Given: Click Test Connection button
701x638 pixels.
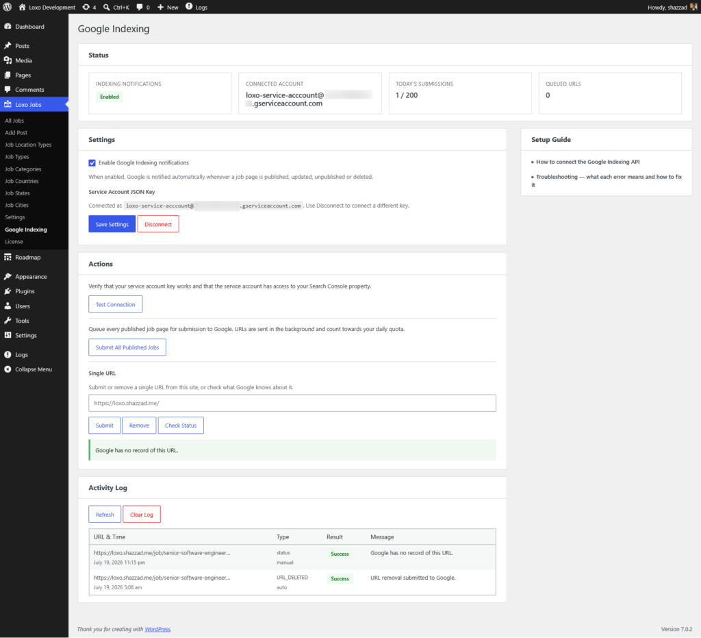Looking at the screenshot, I should tap(115, 304).
